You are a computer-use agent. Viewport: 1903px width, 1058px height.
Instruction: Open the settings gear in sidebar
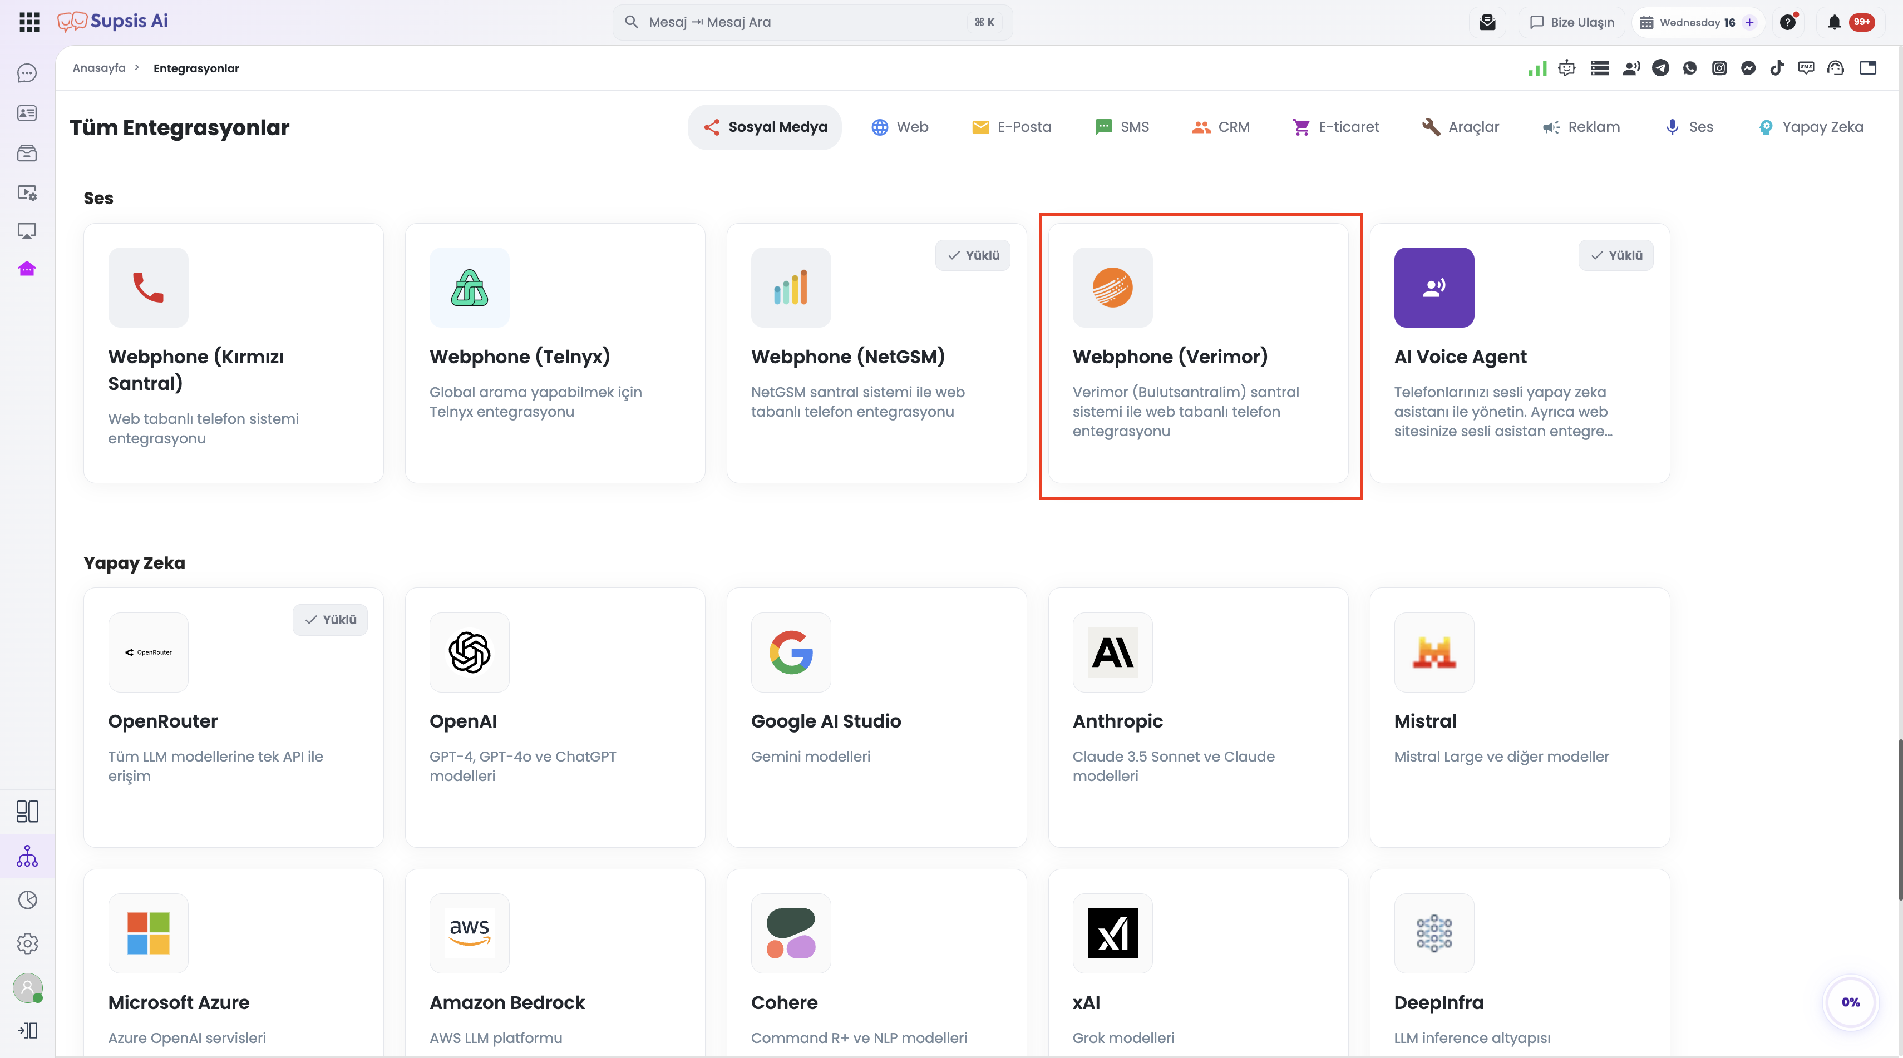[27, 943]
